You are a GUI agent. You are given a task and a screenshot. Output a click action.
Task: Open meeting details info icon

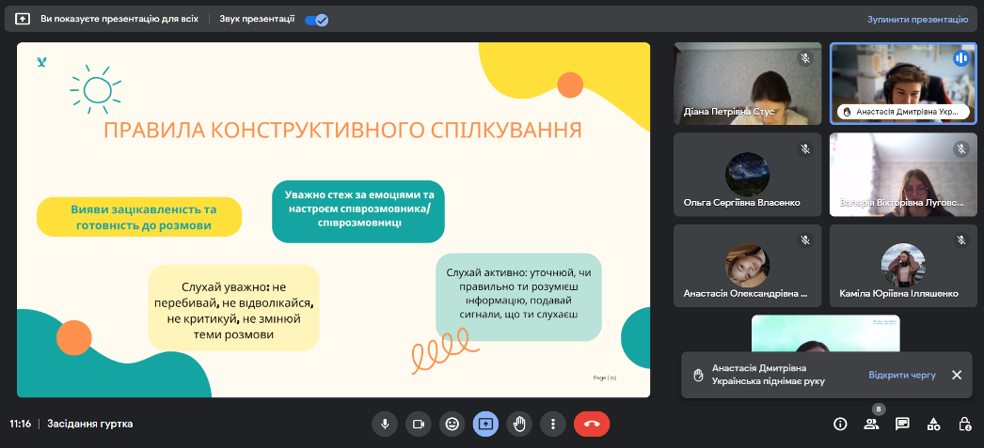pos(840,424)
